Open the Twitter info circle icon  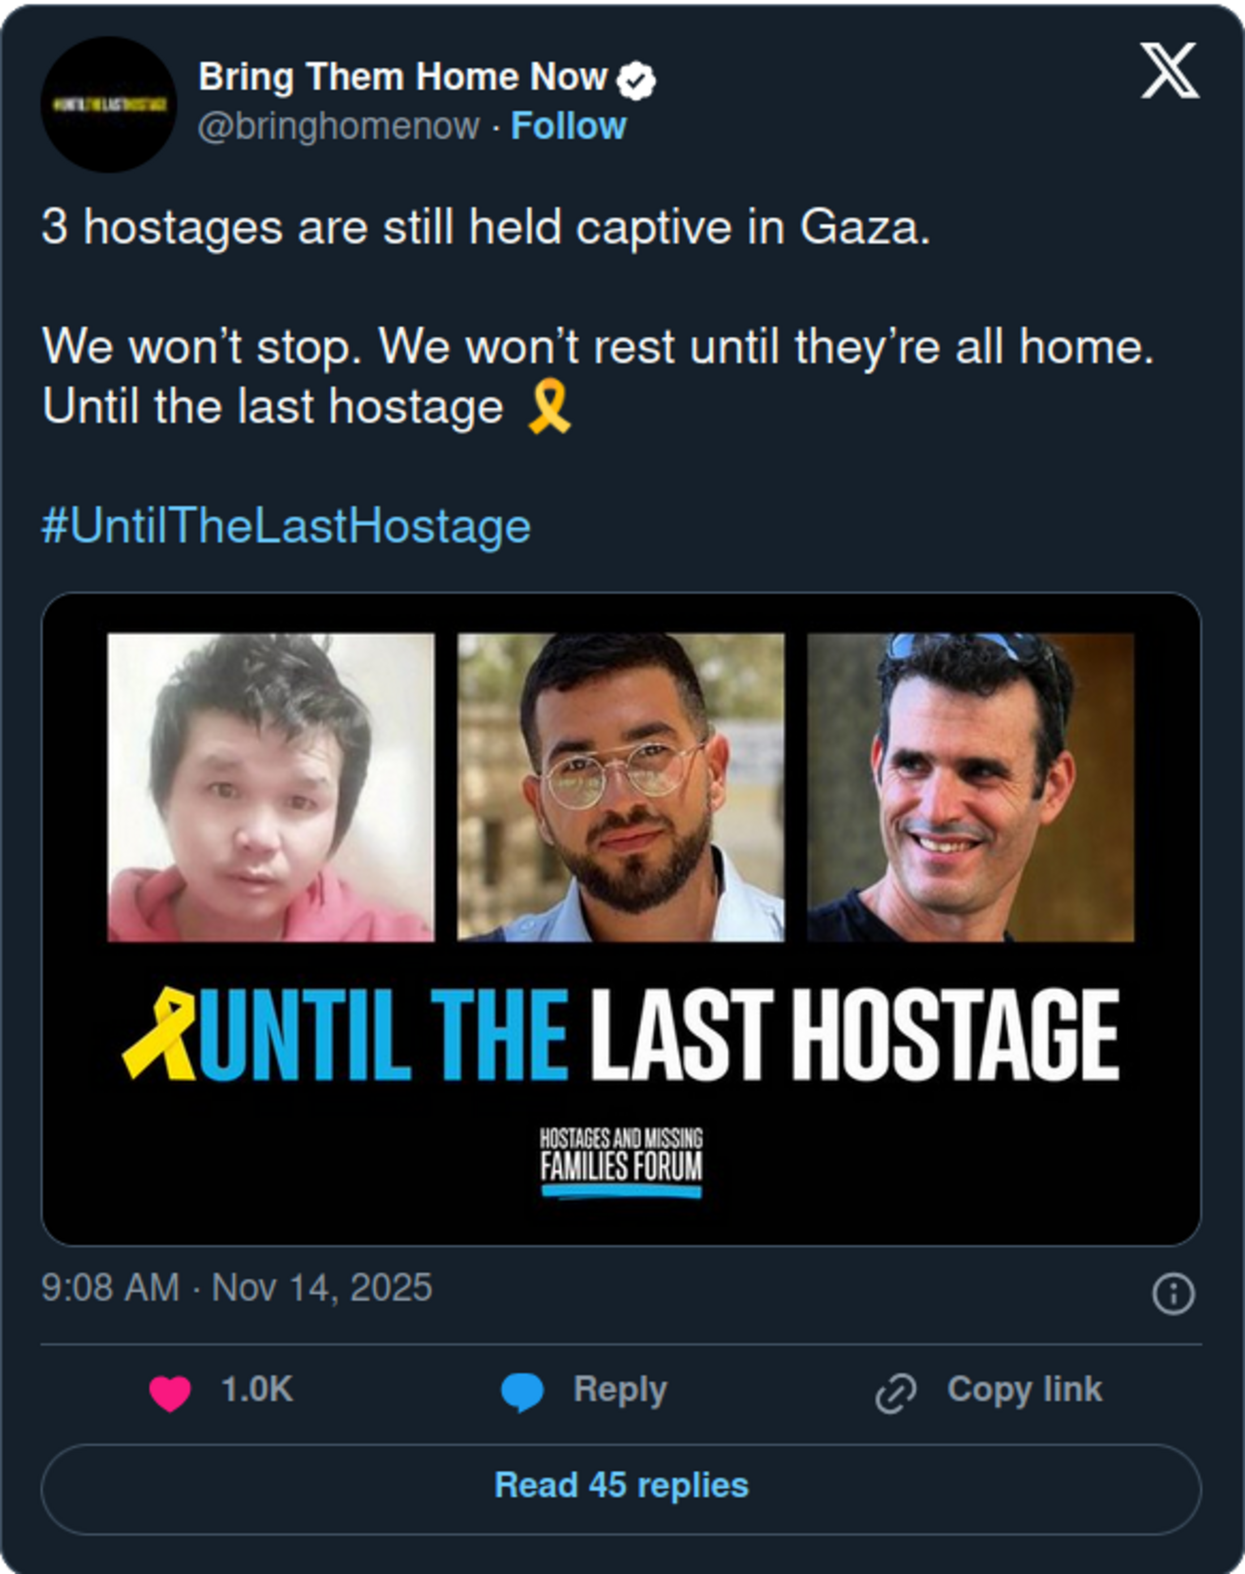pyautogui.click(x=1173, y=1294)
